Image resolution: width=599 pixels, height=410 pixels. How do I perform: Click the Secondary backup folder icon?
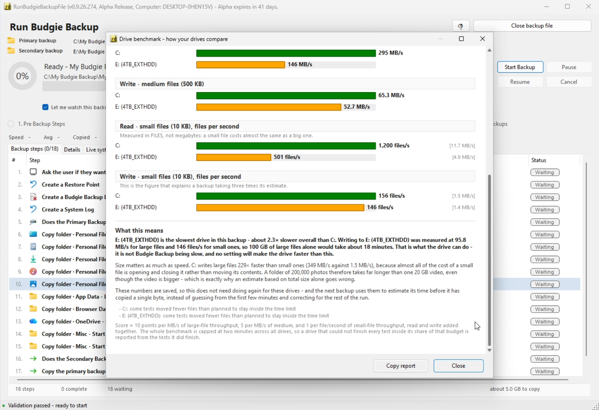11,51
